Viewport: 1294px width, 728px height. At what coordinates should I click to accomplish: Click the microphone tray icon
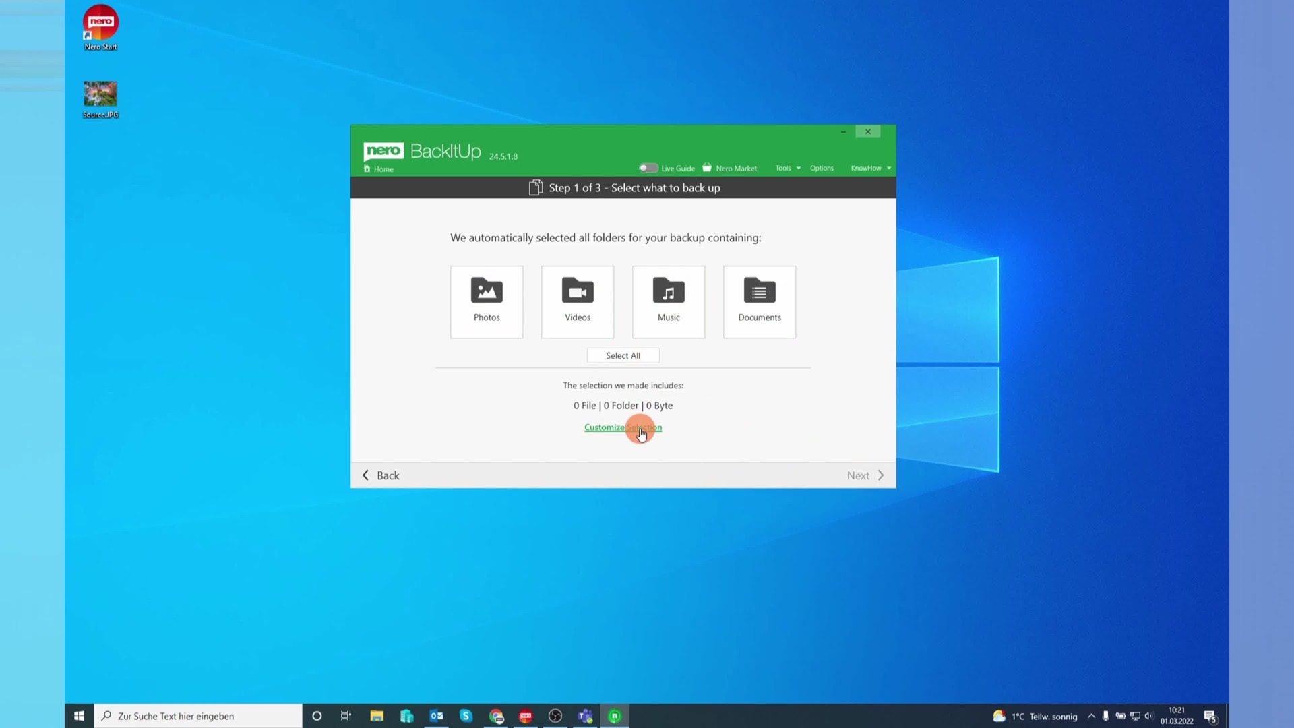coord(1106,716)
